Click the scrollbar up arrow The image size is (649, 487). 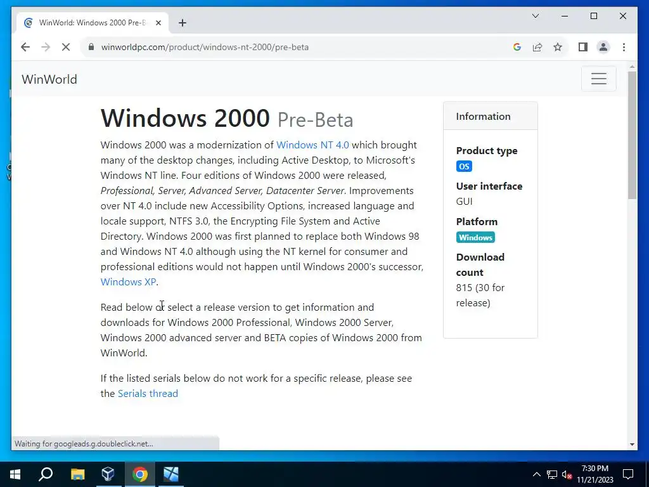click(x=632, y=67)
